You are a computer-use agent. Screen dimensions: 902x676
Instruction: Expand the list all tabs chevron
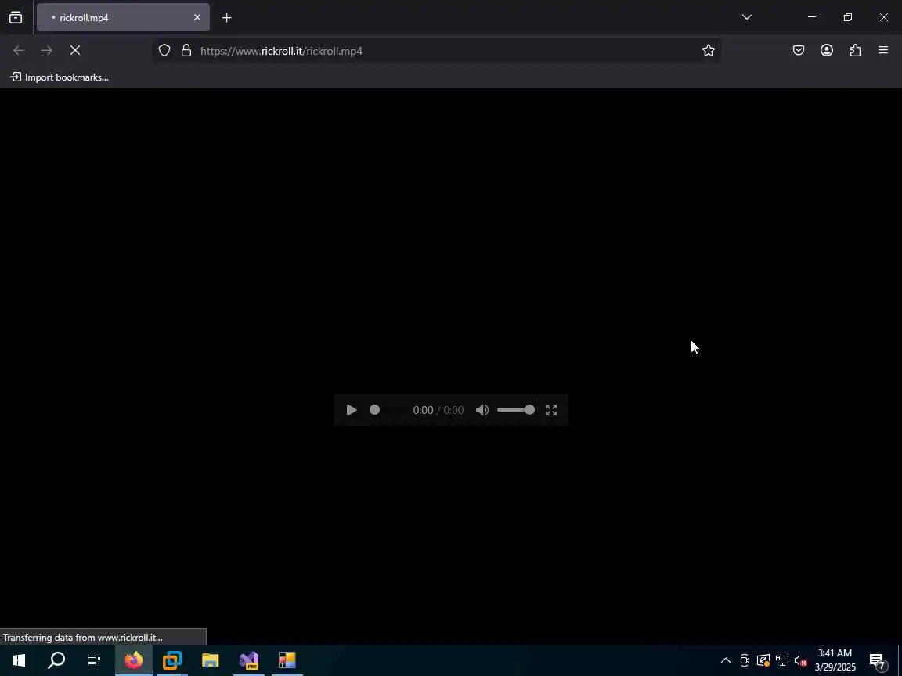click(x=747, y=17)
